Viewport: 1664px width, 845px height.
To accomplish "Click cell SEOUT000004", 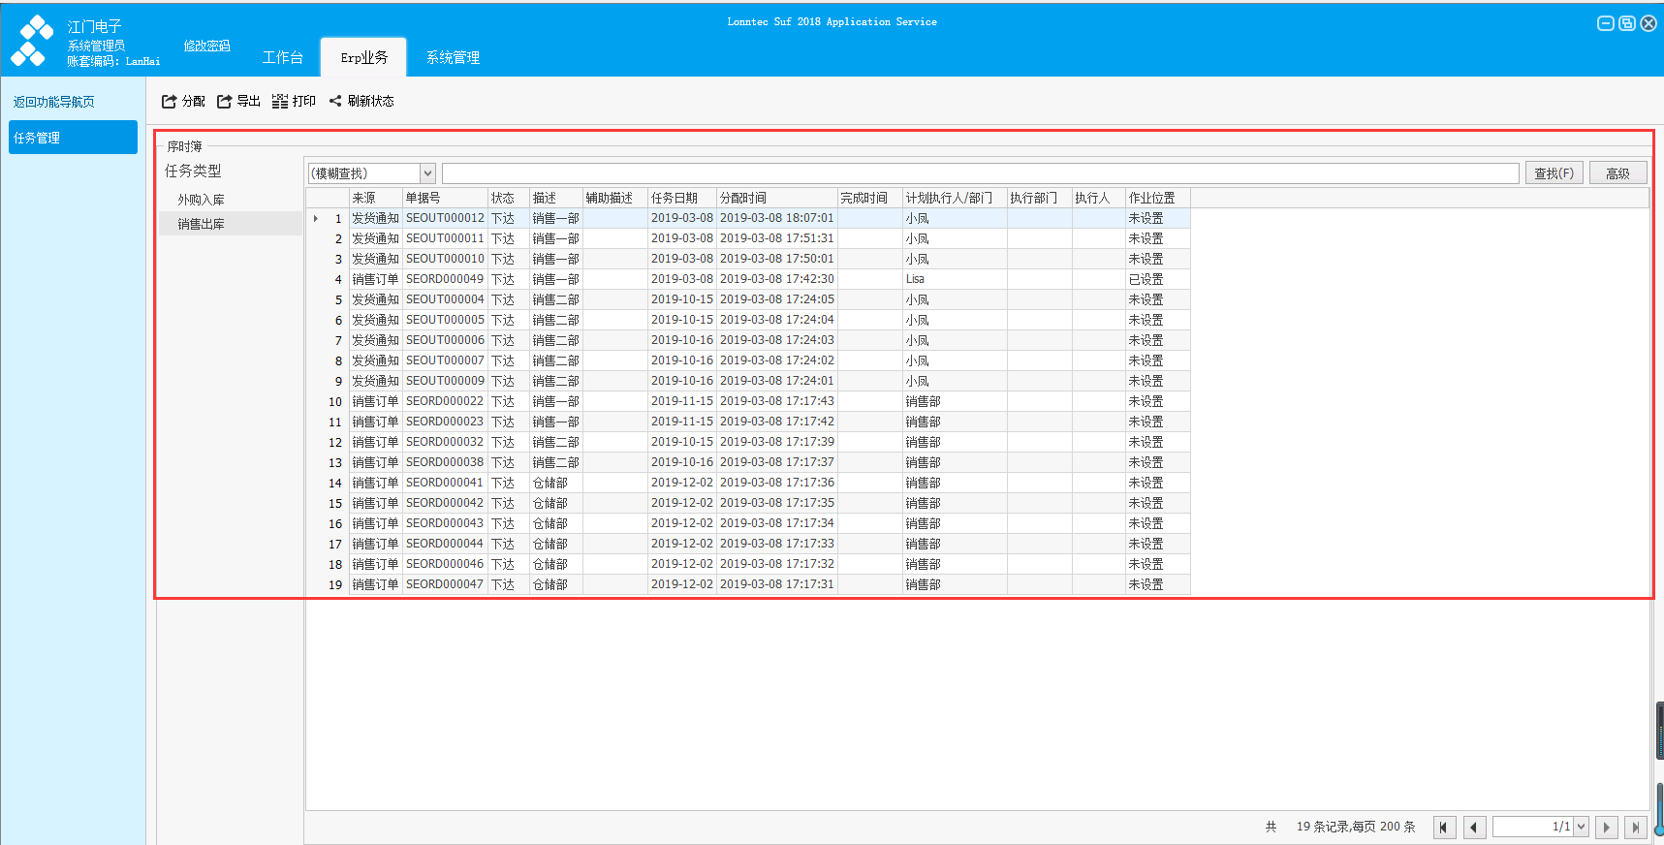I will [445, 299].
